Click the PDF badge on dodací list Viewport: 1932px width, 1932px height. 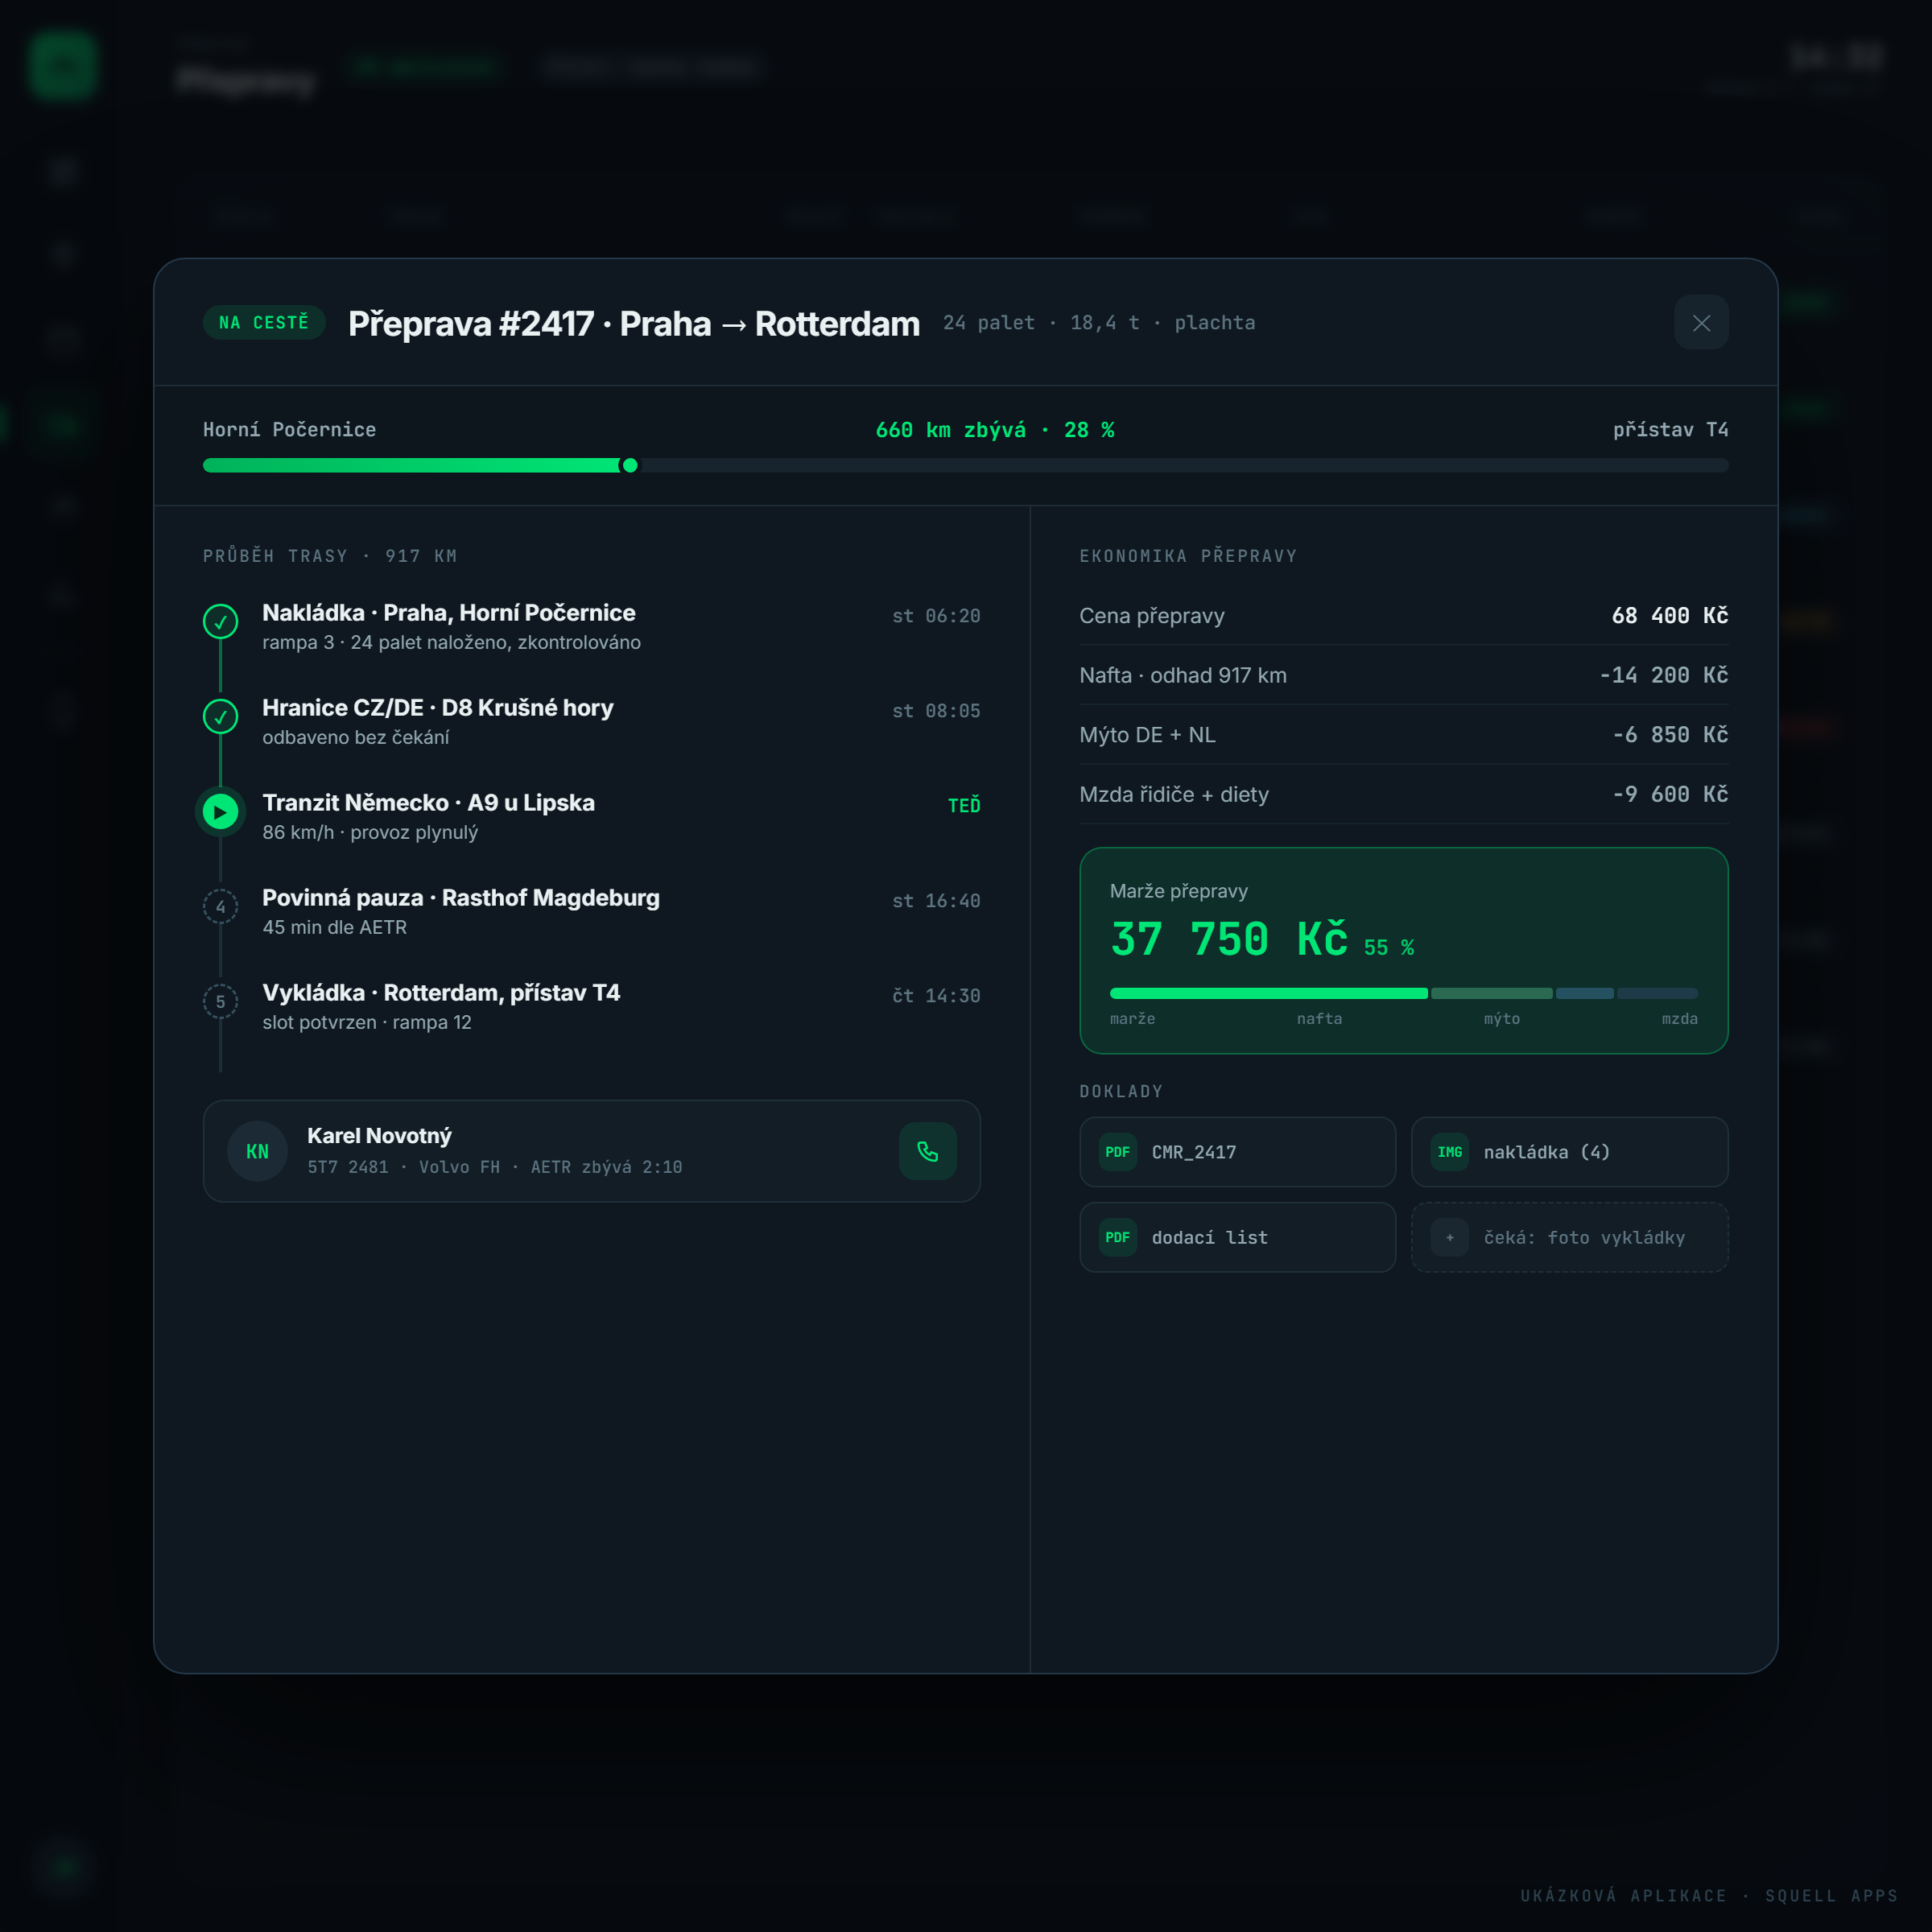coord(1117,1237)
